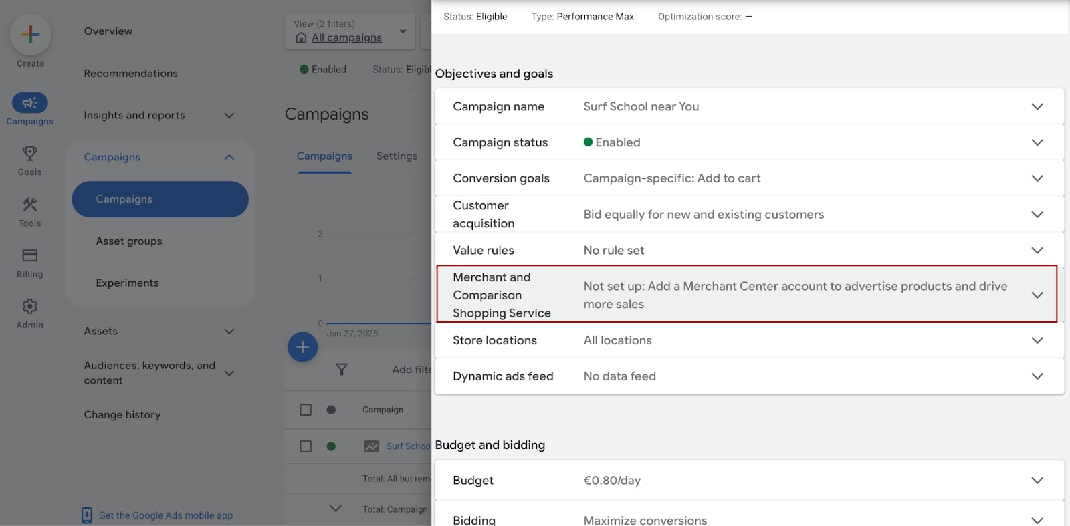1070x526 pixels.
Task: Open the Surf School campaign link
Action: point(408,446)
